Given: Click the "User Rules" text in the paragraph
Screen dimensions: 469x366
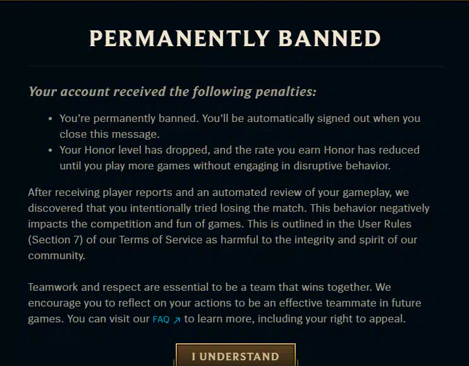Looking at the screenshot, I should coord(377,224).
